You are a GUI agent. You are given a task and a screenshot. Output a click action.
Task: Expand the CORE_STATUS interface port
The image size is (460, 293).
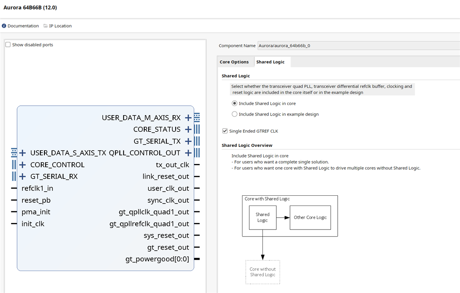(188, 129)
